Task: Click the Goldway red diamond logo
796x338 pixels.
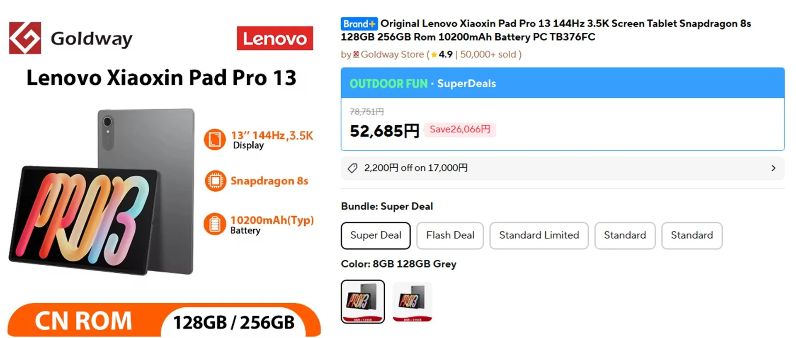Action: (25, 38)
